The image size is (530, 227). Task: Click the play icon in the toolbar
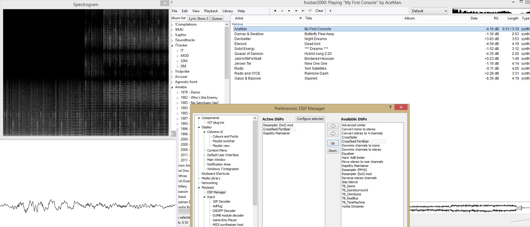point(289,11)
